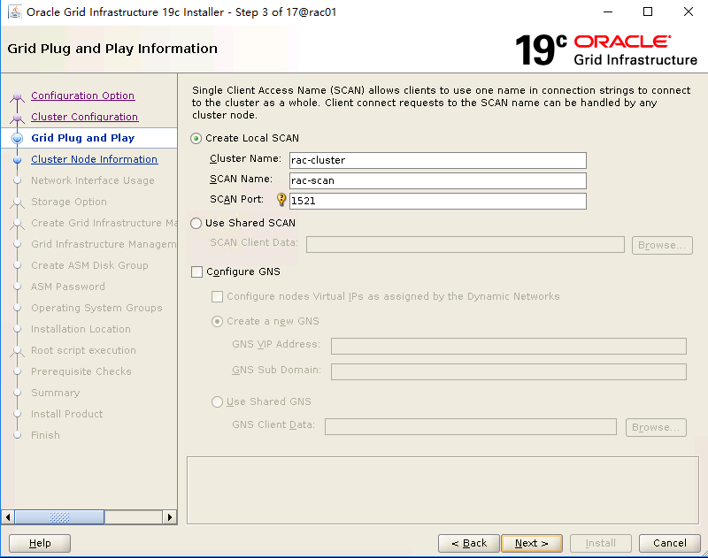Go to Cluster Node Information step
Viewport: 708px width, 558px height.
coord(95,159)
